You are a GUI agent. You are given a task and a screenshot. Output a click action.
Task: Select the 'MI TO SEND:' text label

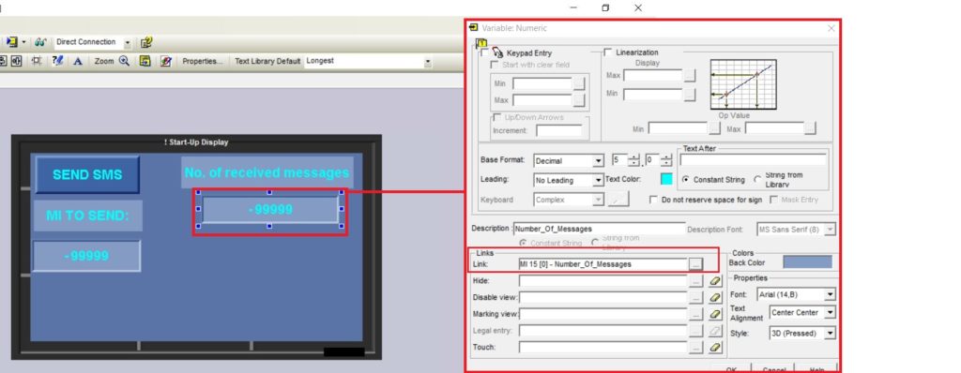(x=87, y=216)
